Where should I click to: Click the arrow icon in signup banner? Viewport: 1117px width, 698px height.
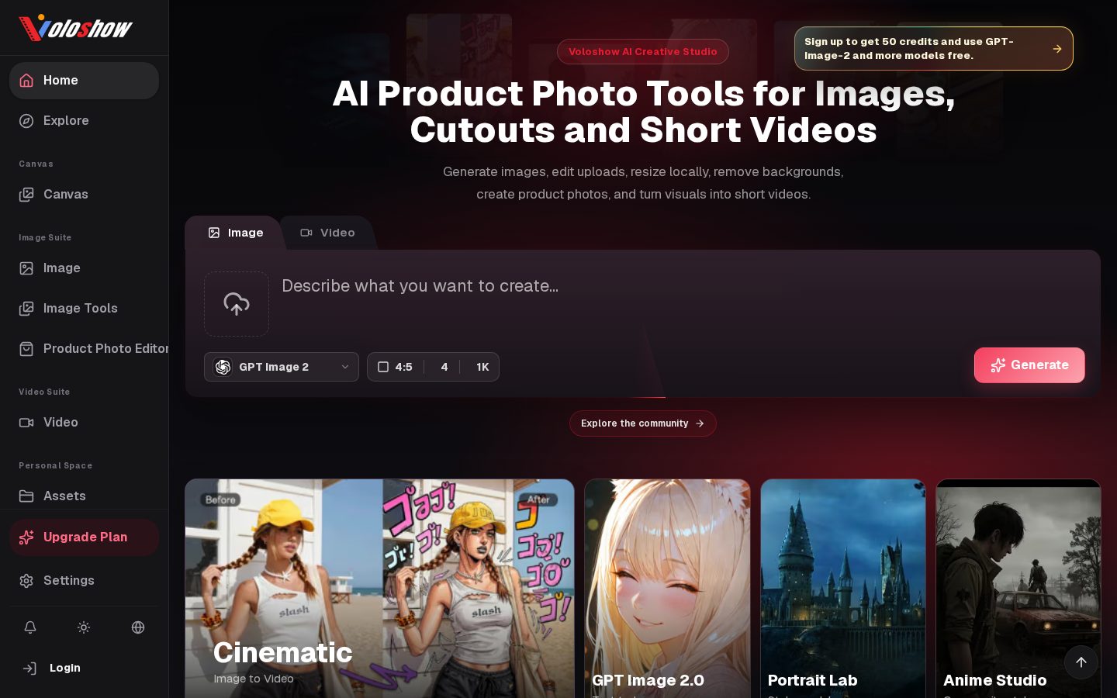[x=1056, y=49]
